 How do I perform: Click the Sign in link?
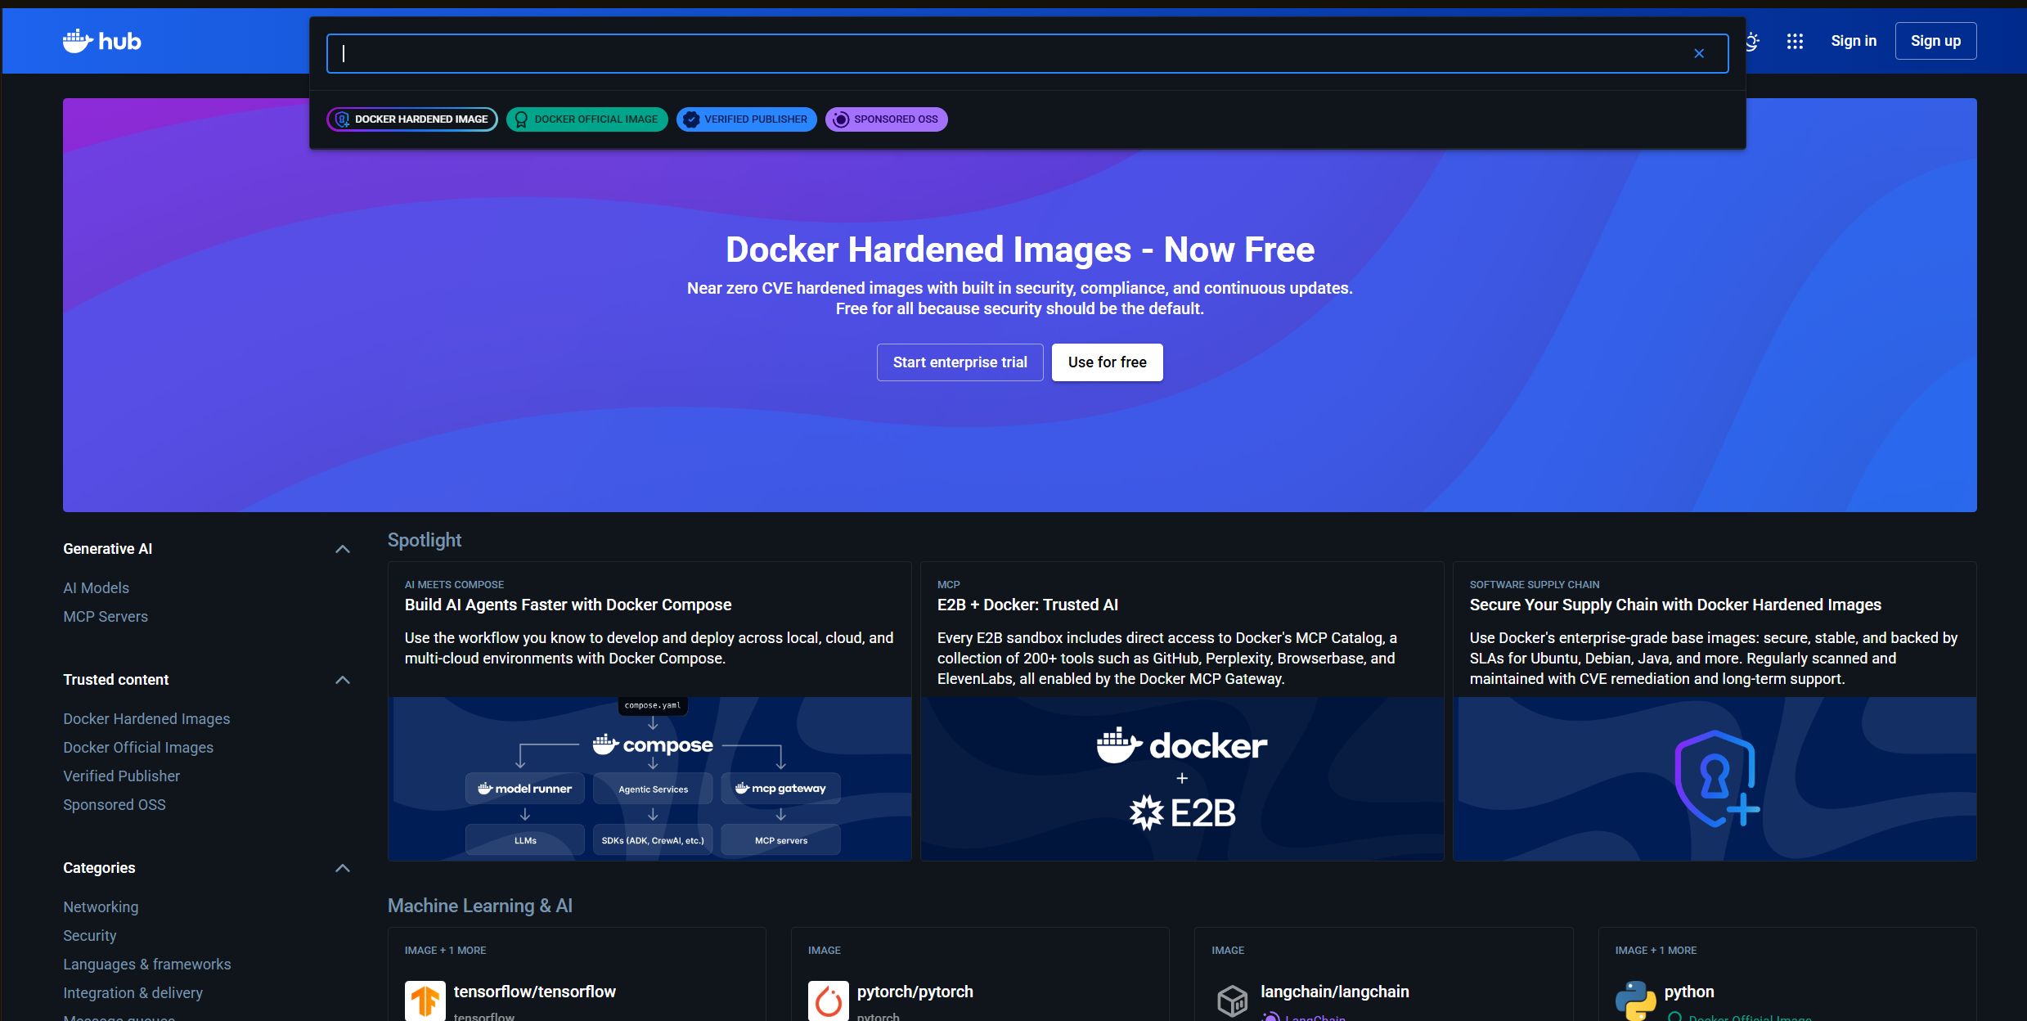click(1854, 41)
